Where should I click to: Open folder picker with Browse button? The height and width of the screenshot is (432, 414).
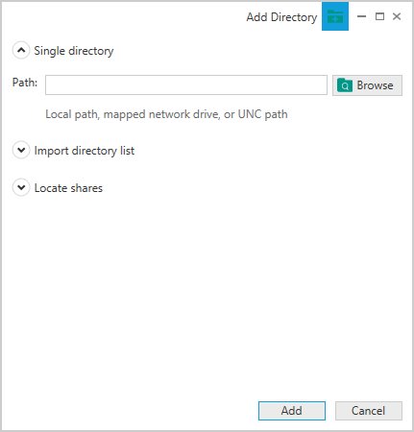(x=367, y=85)
